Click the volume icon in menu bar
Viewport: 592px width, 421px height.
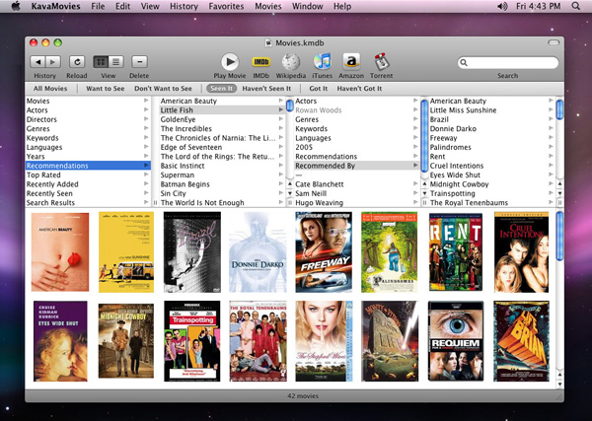pos(502,7)
